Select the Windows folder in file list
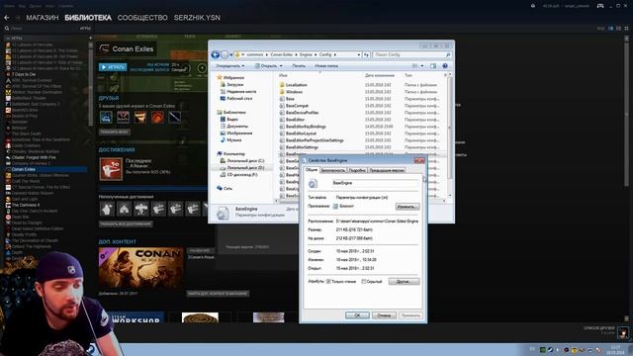Image resolution: width=633 pixels, height=356 pixels. [x=294, y=92]
